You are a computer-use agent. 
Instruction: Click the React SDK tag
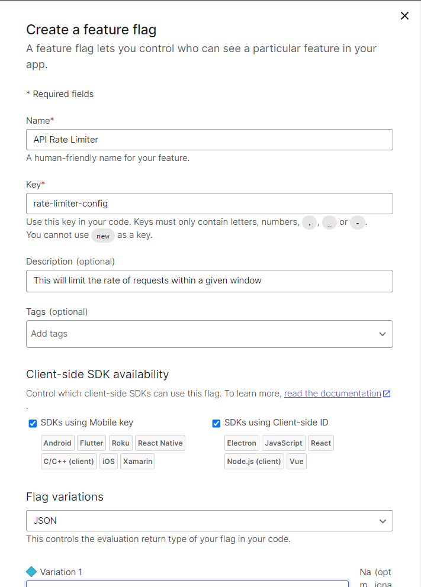tap(321, 443)
